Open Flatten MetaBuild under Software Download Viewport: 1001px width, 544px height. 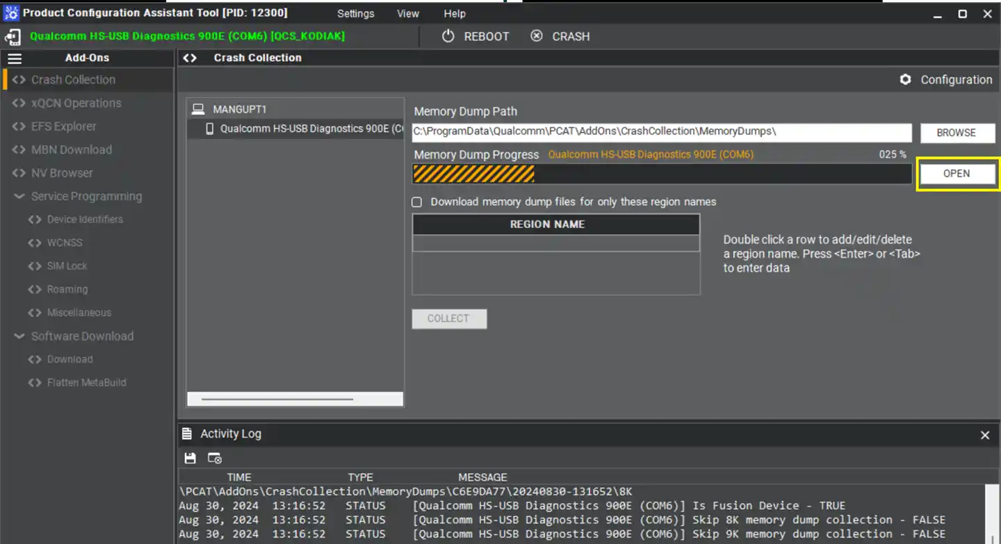[86, 383]
